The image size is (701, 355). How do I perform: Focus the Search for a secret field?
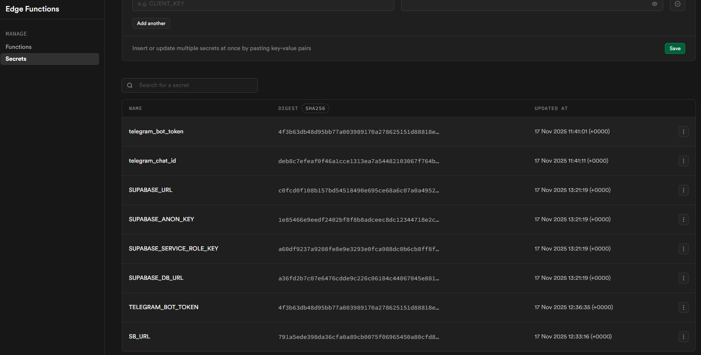(x=190, y=85)
